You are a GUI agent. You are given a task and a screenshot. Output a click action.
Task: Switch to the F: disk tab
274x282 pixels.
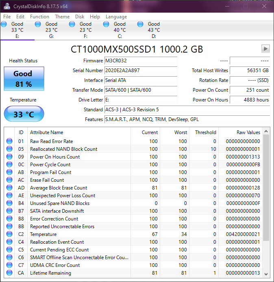click(x=86, y=30)
